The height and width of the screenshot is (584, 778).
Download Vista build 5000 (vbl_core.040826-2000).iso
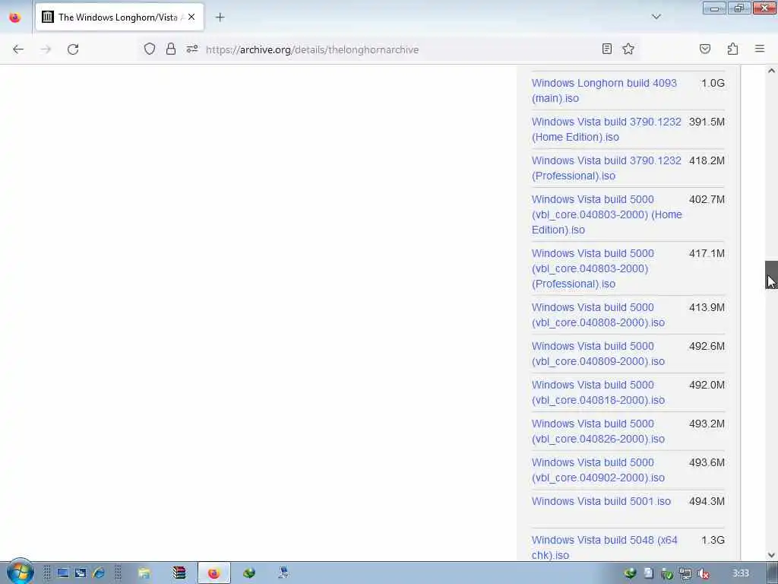click(x=598, y=431)
